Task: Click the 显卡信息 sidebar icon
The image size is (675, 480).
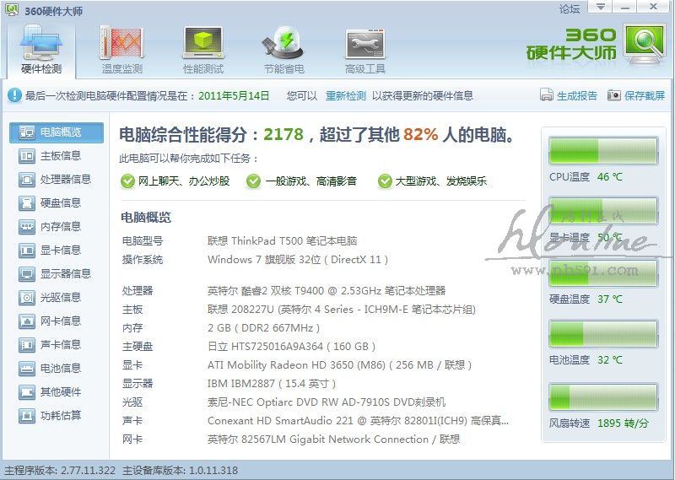Action: (x=27, y=250)
